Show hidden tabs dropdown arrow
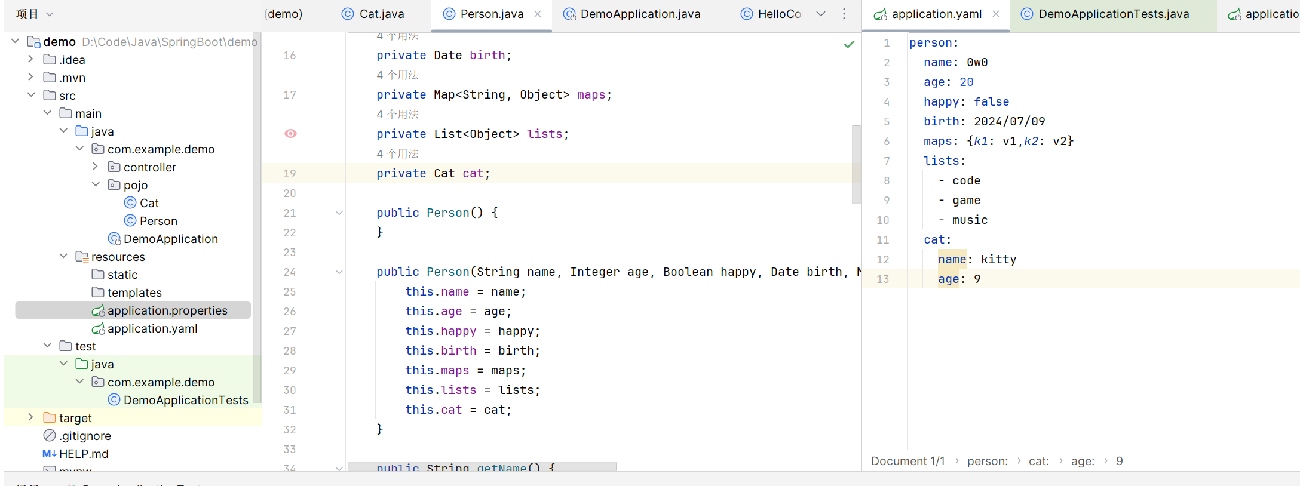 point(821,14)
